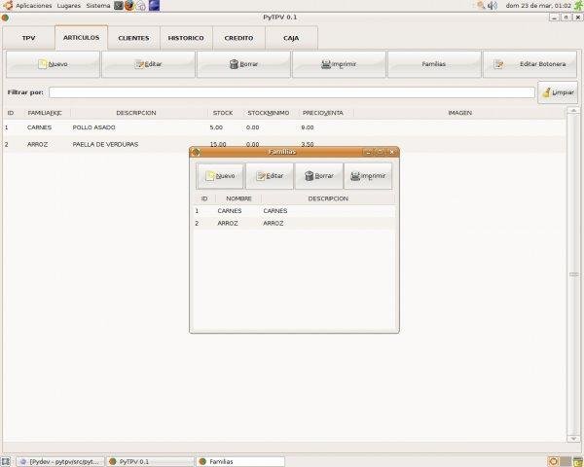Click Imprimir in the Familias dialog
584x467 pixels.
point(368,176)
